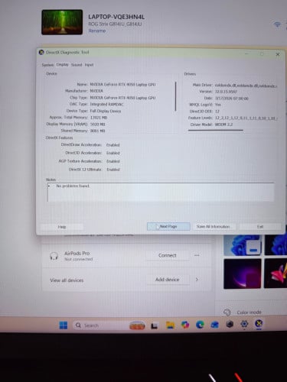Open the Windows Start menu
The image size is (287, 382).
click(x=64, y=325)
